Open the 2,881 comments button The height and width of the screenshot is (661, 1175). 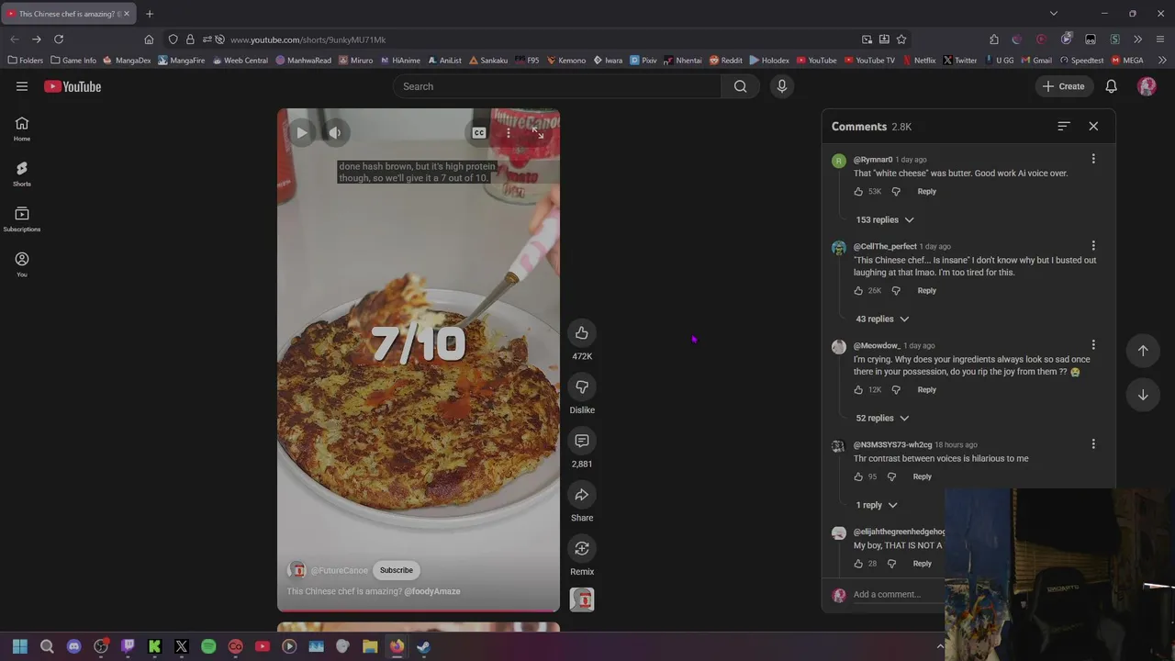point(582,441)
